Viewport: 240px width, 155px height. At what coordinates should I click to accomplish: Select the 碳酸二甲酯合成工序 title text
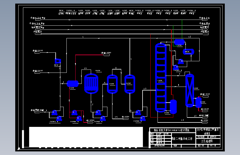click(x=182, y=139)
